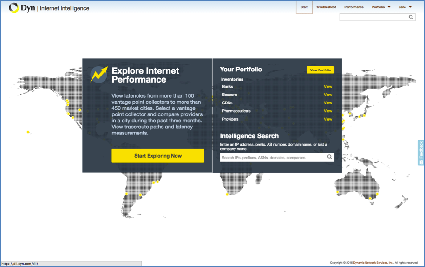This screenshot has width=425, height=267.
Task: Click the Providers inventory name
Action: point(230,119)
